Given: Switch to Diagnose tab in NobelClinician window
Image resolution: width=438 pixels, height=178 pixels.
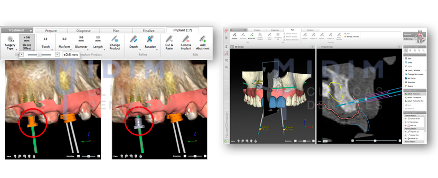Looking at the screenshot, I should pos(275,30).
